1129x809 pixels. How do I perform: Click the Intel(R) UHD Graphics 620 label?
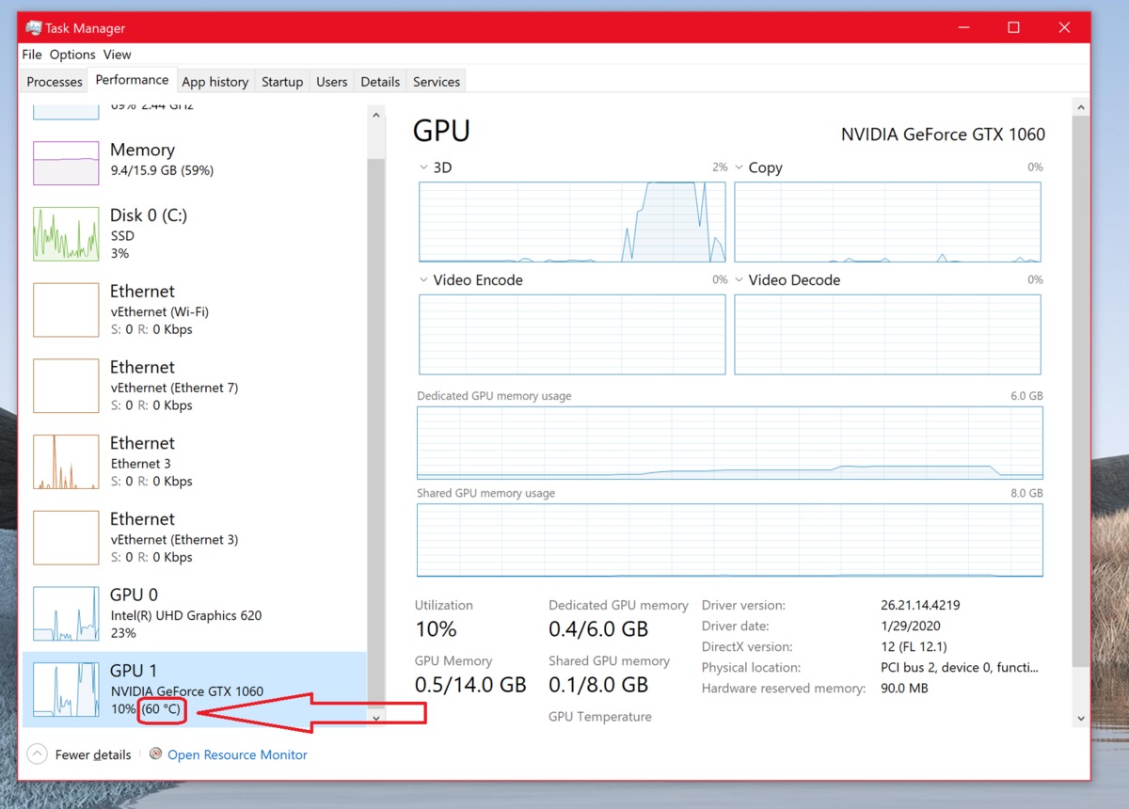pos(186,615)
